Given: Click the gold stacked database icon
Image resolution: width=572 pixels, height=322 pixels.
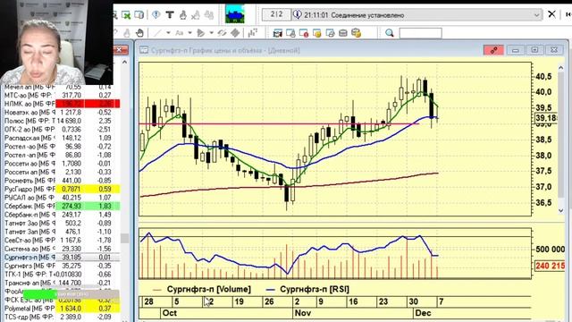Looking at the screenshot, I should coord(356,33).
